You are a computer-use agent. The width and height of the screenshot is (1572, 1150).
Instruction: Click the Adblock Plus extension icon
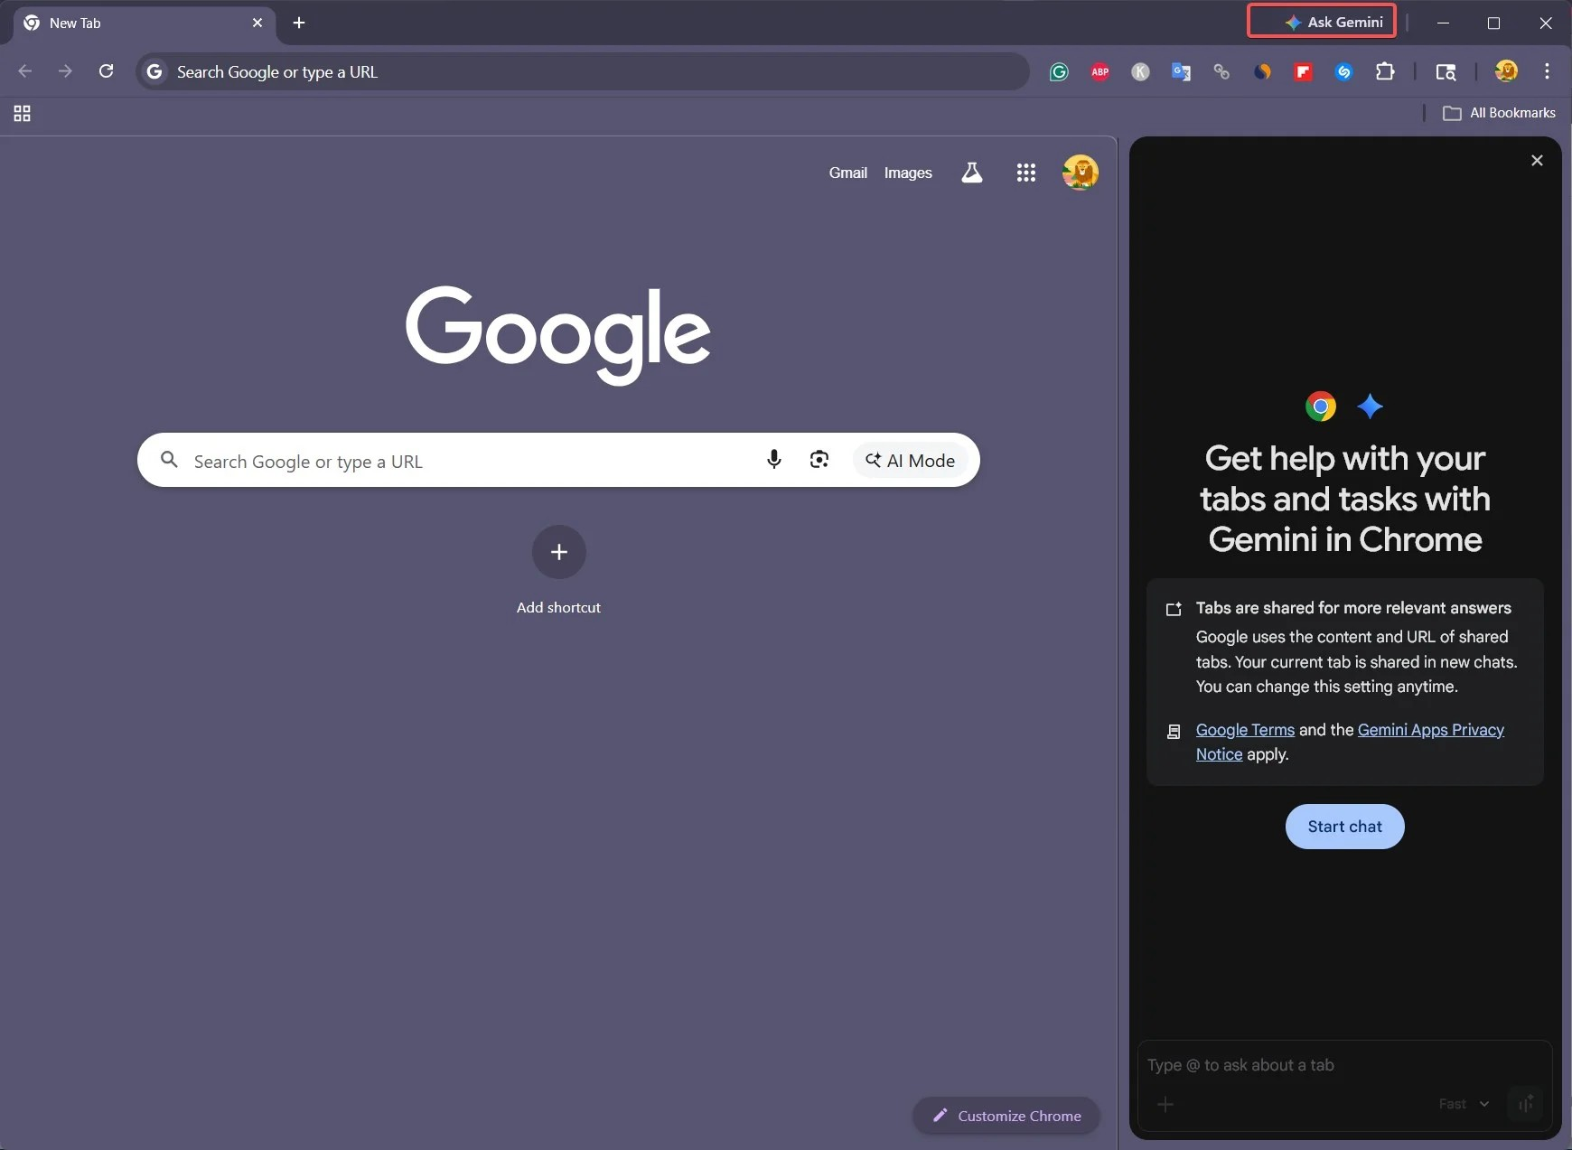click(x=1099, y=72)
